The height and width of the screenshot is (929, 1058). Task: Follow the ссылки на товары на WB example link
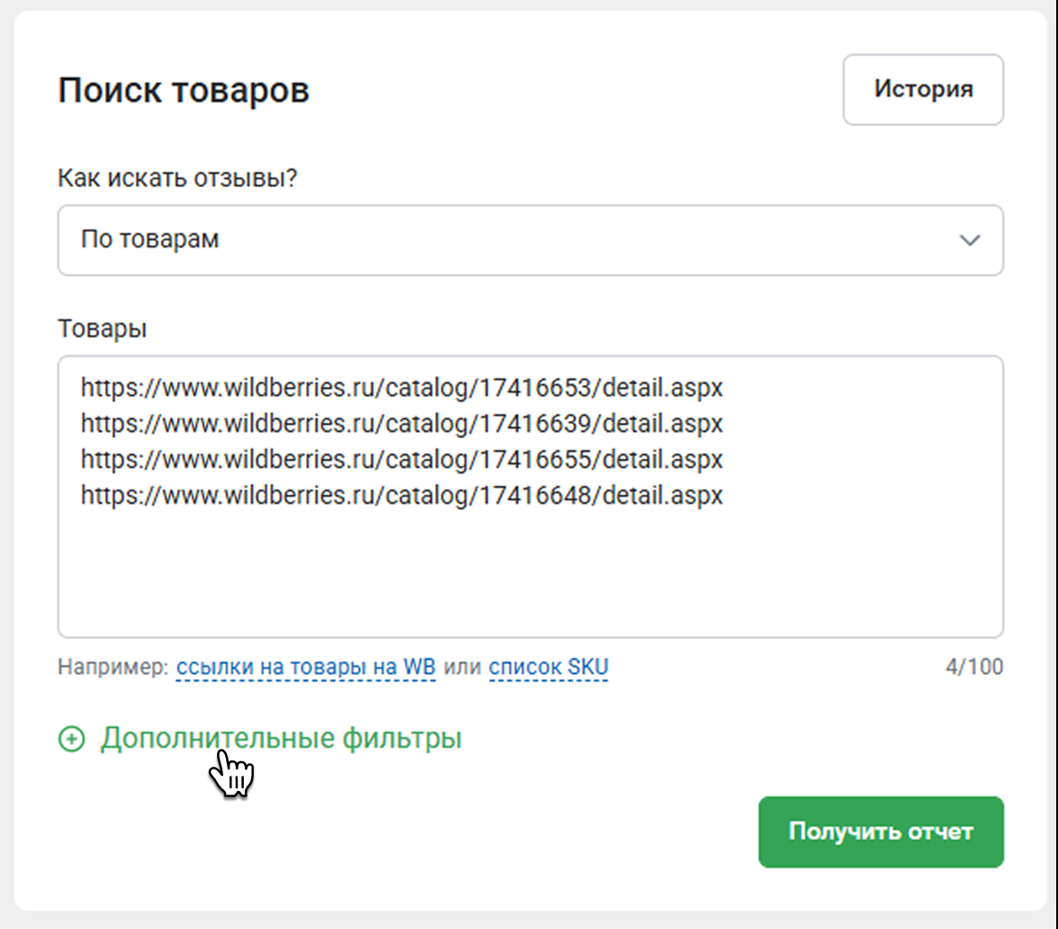(306, 667)
